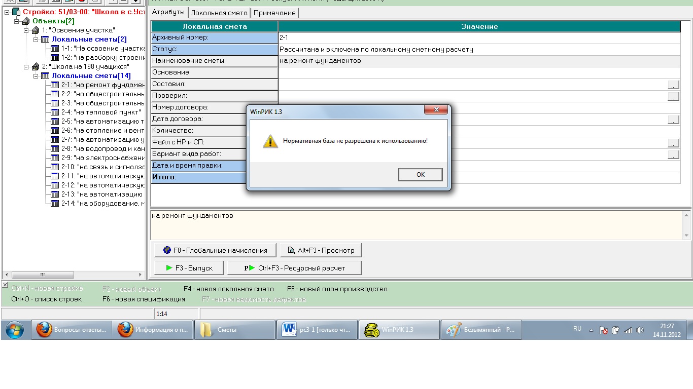Click the Статус value "Рассчитана и включена..."
Viewport: 693px width, 389px height.
pyautogui.click(x=376, y=50)
